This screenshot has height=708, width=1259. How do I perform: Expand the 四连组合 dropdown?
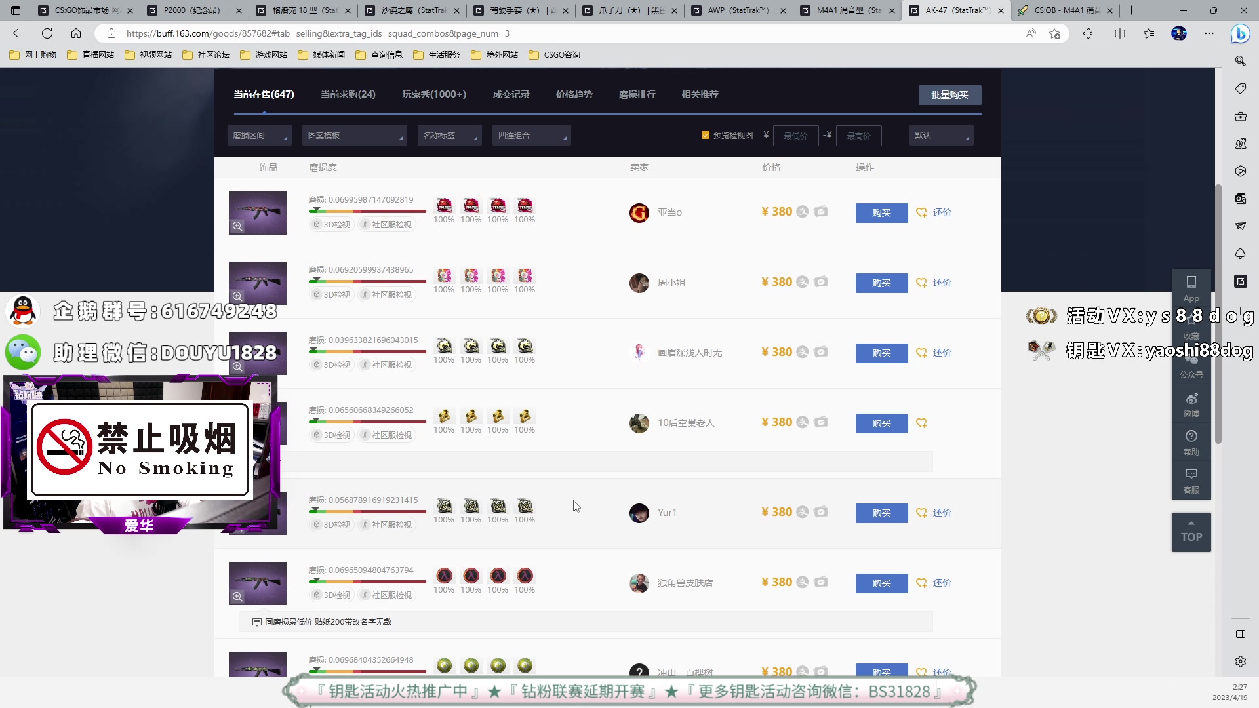(x=531, y=135)
